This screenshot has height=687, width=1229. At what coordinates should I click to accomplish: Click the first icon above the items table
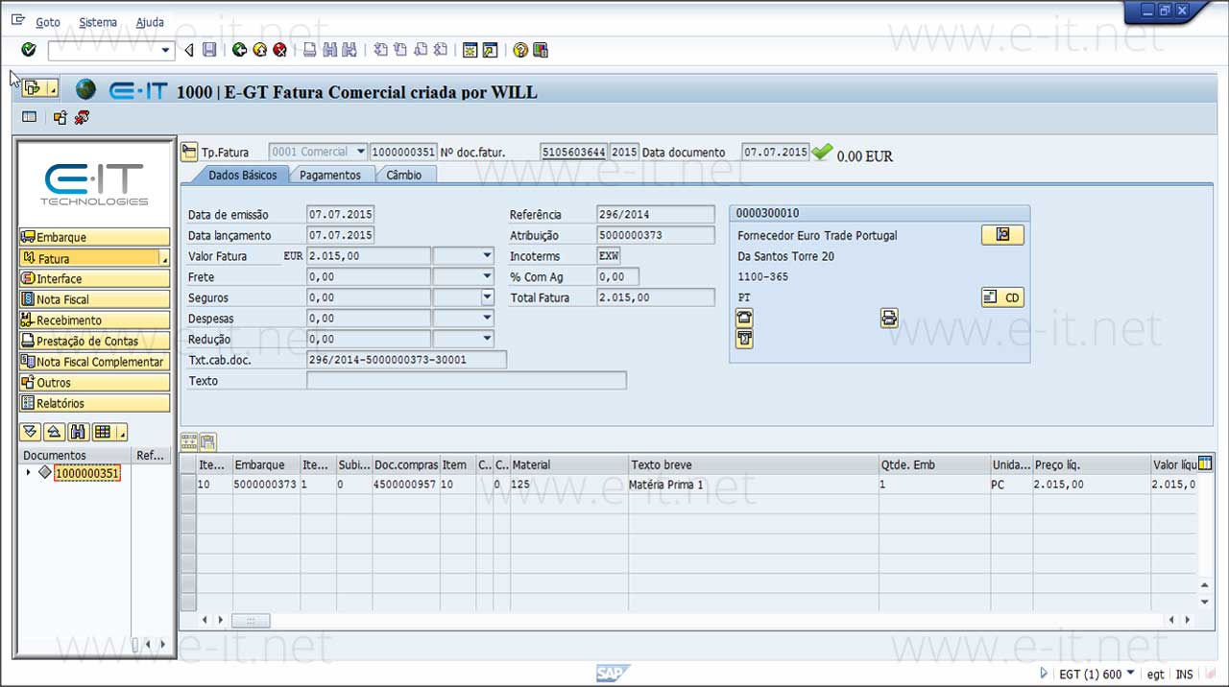189,442
